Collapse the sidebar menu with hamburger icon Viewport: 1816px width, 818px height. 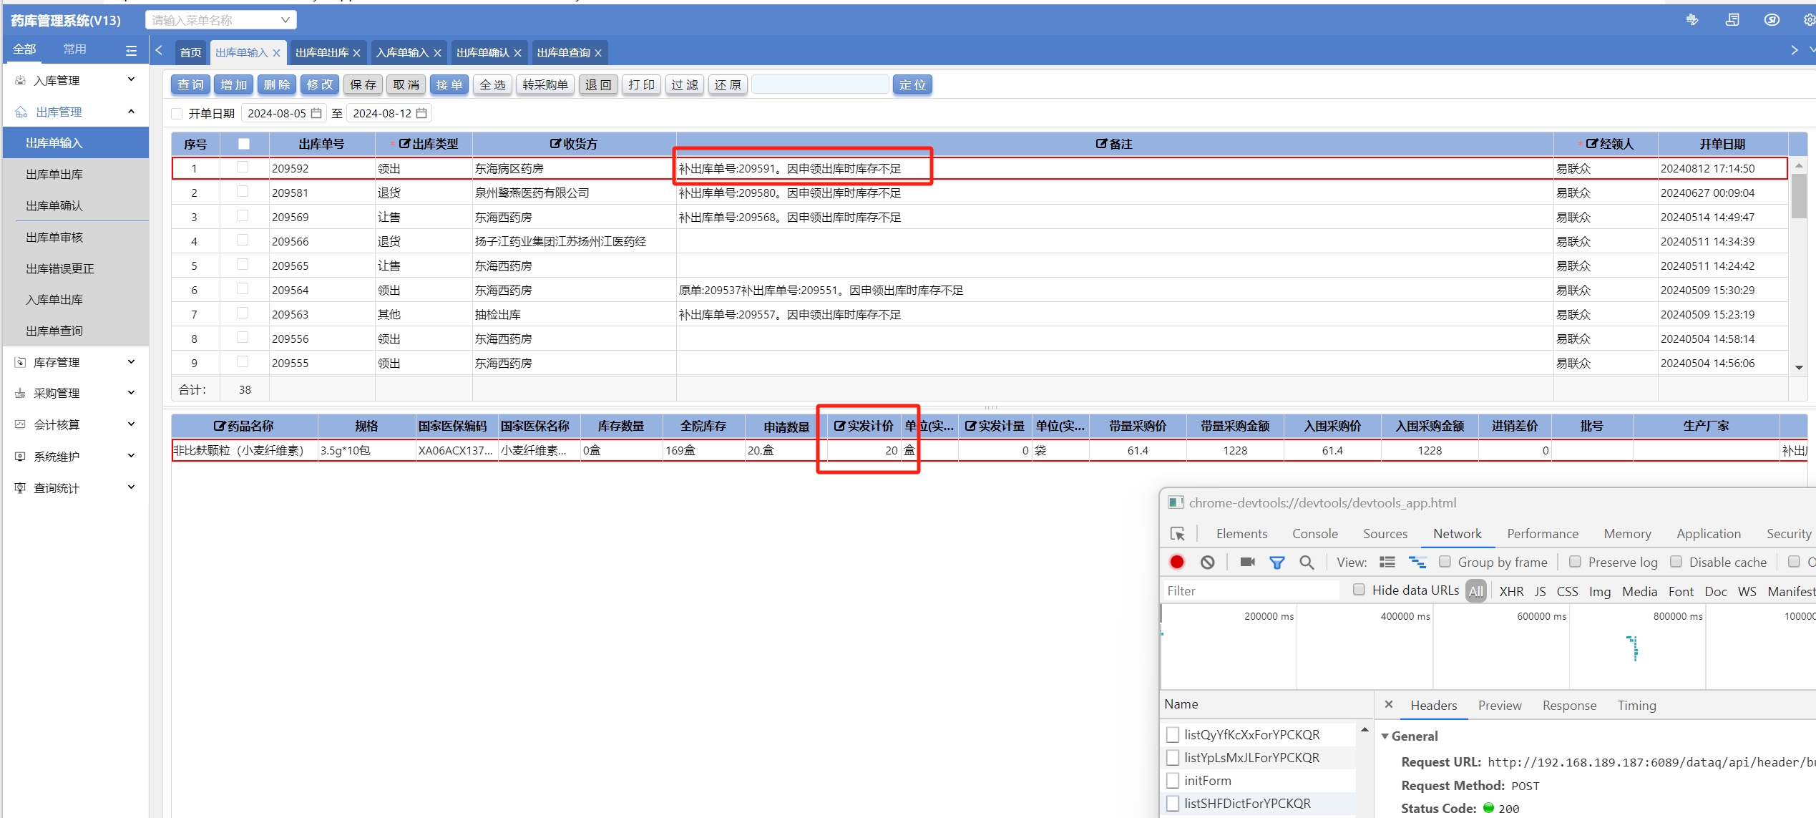[x=131, y=50]
